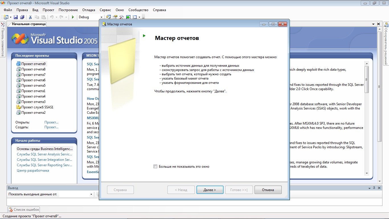Open the Debug configuration dropdown
Viewport: 389px width, 219px height.
(x=101, y=17)
